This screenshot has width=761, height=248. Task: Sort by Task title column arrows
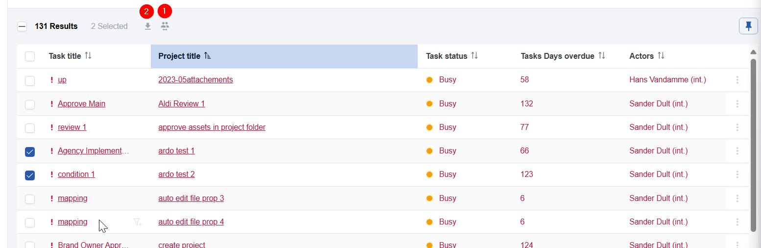pyautogui.click(x=88, y=56)
